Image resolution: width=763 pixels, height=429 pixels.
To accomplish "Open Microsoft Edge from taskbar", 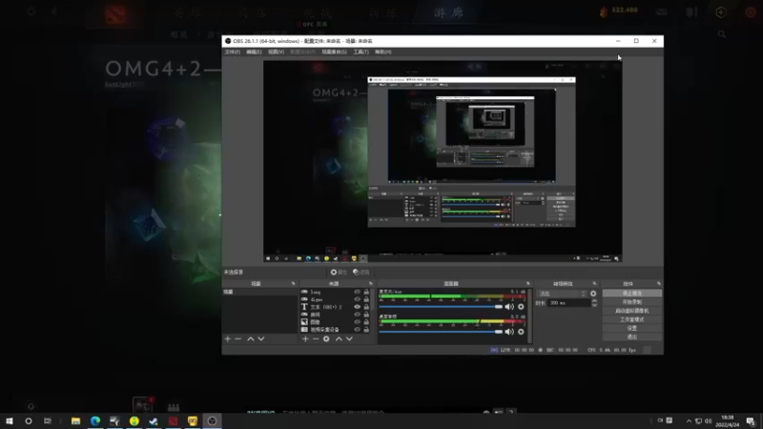I will click(x=95, y=420).
